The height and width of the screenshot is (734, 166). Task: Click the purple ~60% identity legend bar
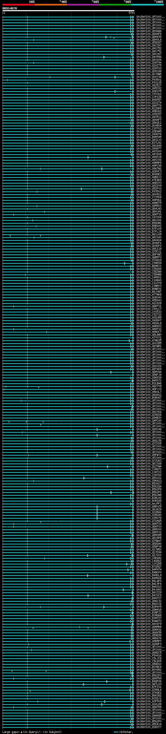pos(83,5)
